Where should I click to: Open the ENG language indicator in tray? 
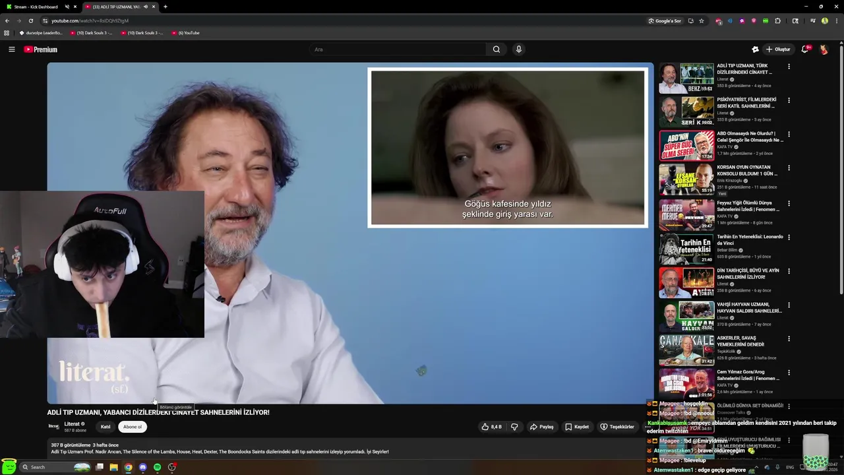790,467
